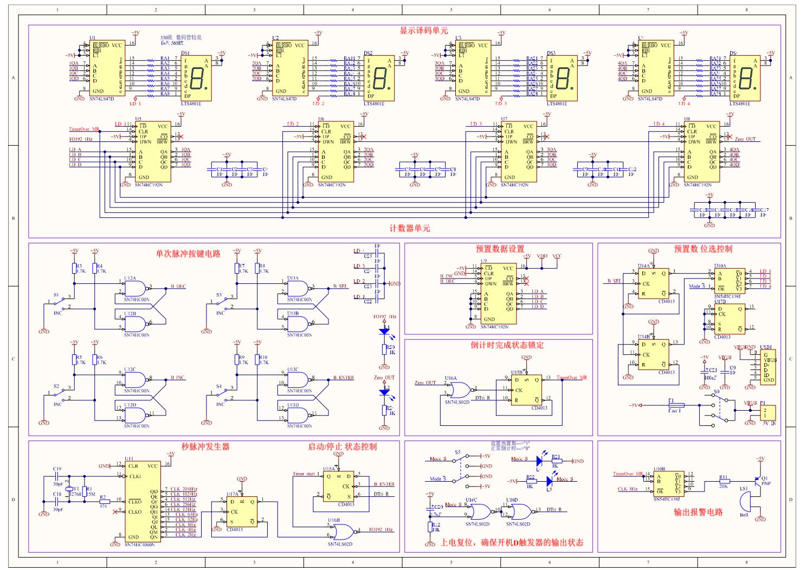Viewport: 807px width, 570px height.
Task: Click the 输出报警电路 label
Action: [698, 512]
